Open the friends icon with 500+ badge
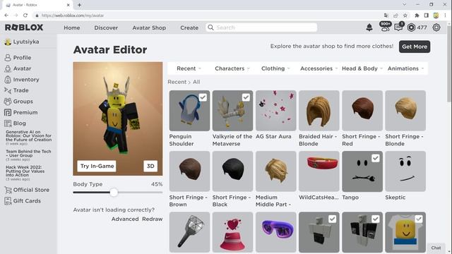 (385, 27)
